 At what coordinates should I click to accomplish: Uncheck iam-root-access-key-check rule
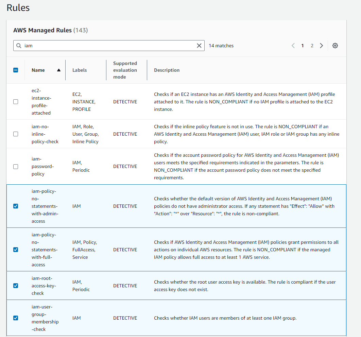click(16, 286)
